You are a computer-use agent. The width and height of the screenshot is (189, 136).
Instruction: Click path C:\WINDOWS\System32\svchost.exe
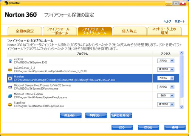pos(36,89)
